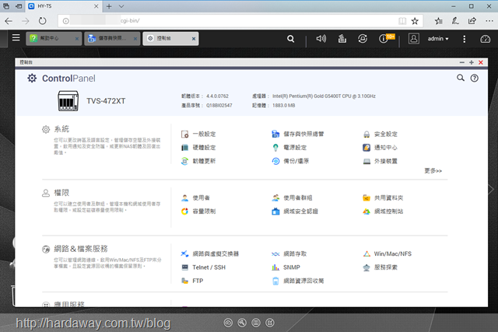The image size is (498, 332).
Task: Click Control Panel search magnifier
Action: [461, 78]
